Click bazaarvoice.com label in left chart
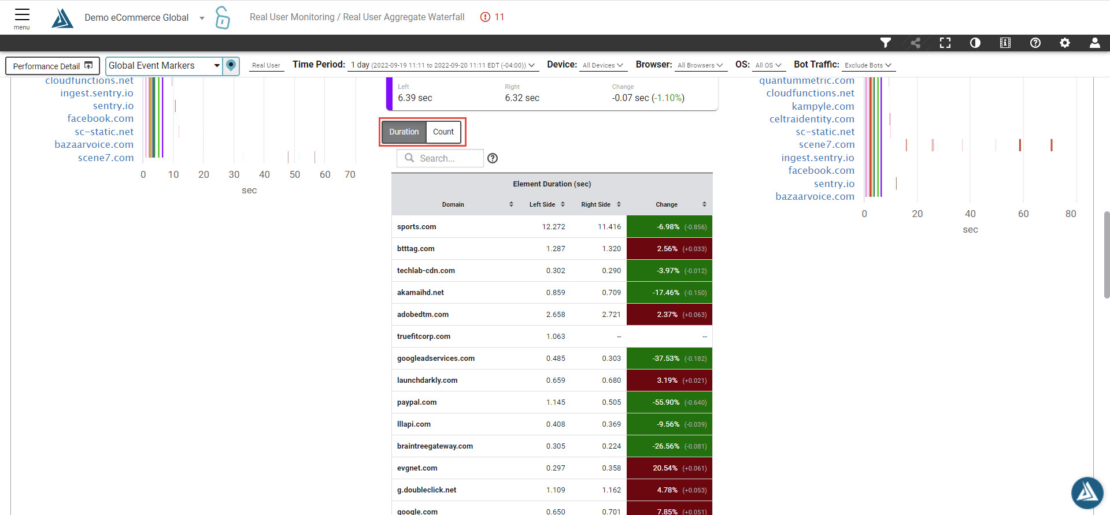This screenshot has height=515, width=1110. [94, 144]
